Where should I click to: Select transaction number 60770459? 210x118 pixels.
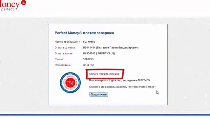tap(89, 42)
